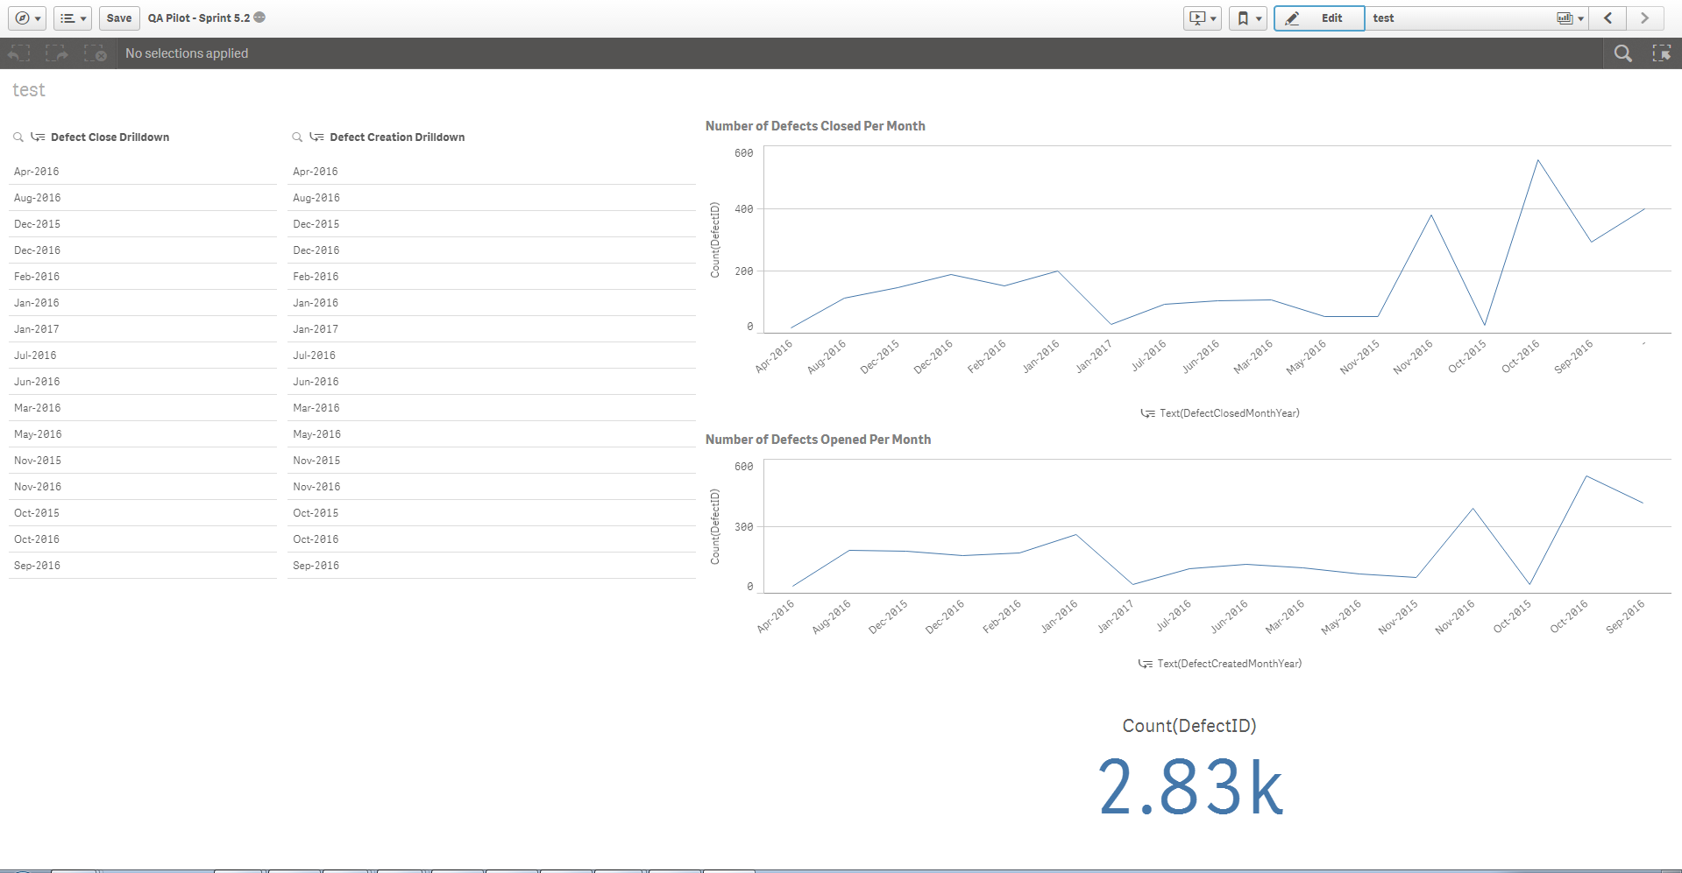Image resolution: width=1682 pixels, height=873 pixels.
Task: Open the smart search magnifier
Action: click(x=1623, y=53)
